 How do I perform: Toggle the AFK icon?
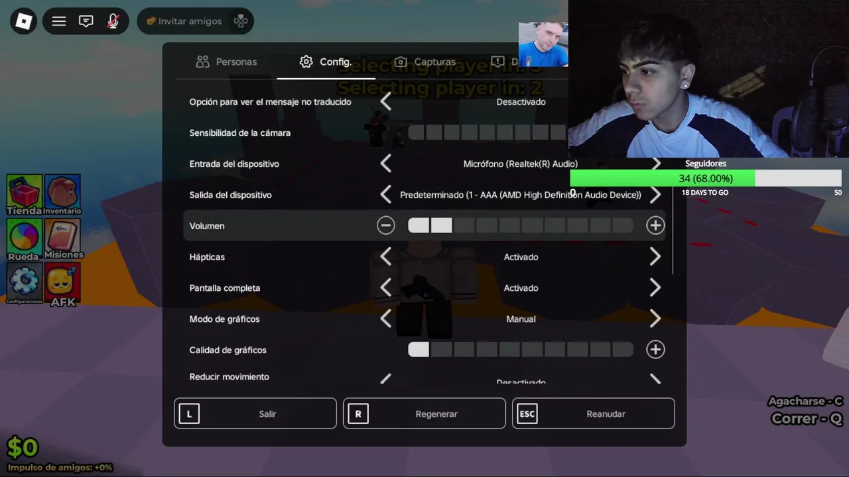(x=62, y=285)
